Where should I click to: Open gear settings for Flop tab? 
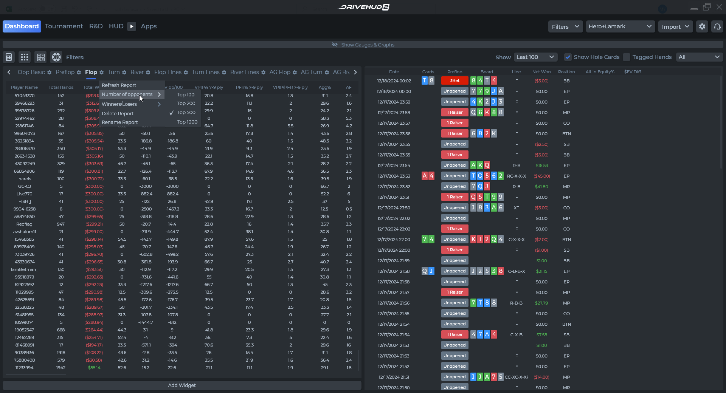101,72
